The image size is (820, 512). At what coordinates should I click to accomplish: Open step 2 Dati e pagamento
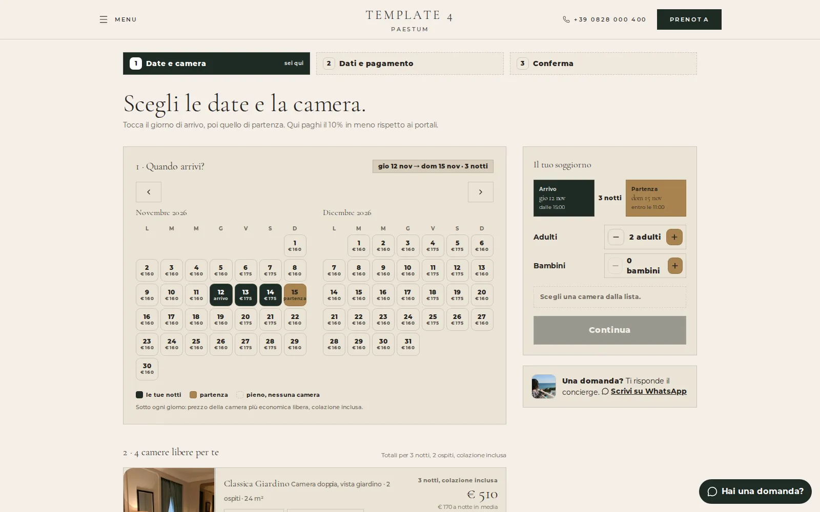(410, 63)
